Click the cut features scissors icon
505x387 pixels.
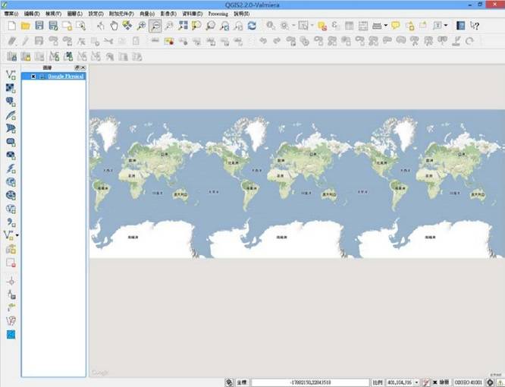[108, 41]
